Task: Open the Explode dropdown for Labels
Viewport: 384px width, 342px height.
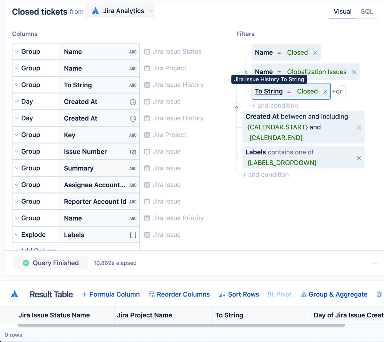Action: [35, 235]
